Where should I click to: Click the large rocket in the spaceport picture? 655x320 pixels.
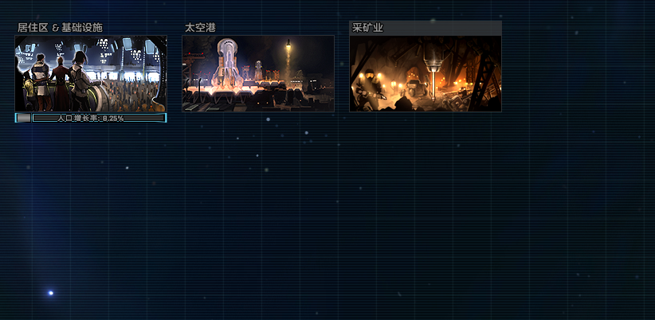(227, 62)
